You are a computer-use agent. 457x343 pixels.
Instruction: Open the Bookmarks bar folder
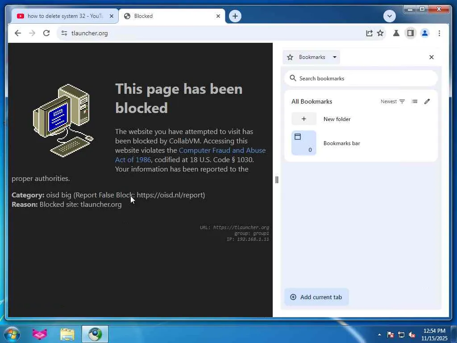click(361, 143)
